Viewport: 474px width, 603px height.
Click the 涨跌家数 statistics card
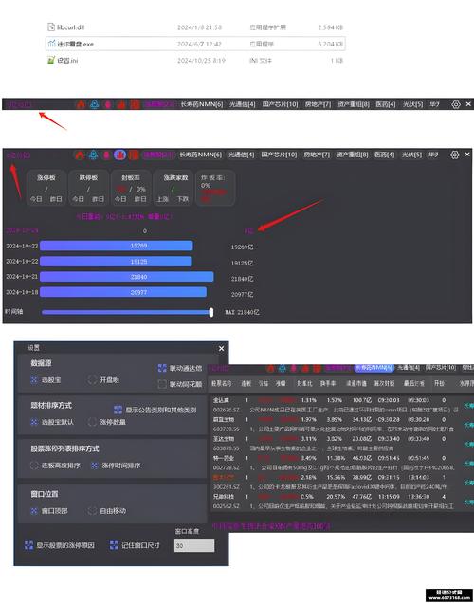pyautogui.click(x=173, y=188)
